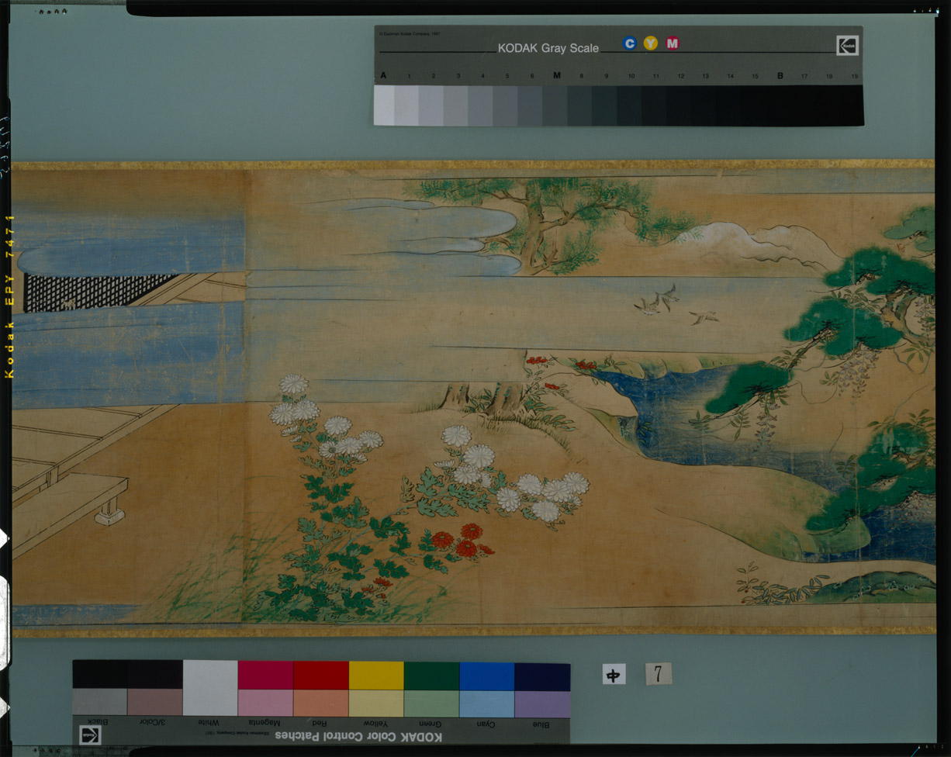Viewport: 951px width, 757px height.
Task: Select the blue C circle on the gray scale
Action: pyautogui.click(x=630, y=43)
